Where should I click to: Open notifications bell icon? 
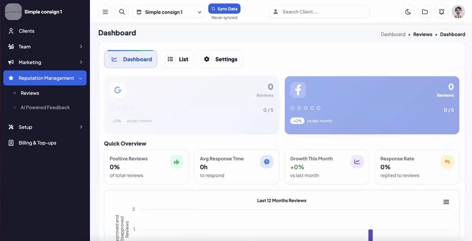pos(442,12)
